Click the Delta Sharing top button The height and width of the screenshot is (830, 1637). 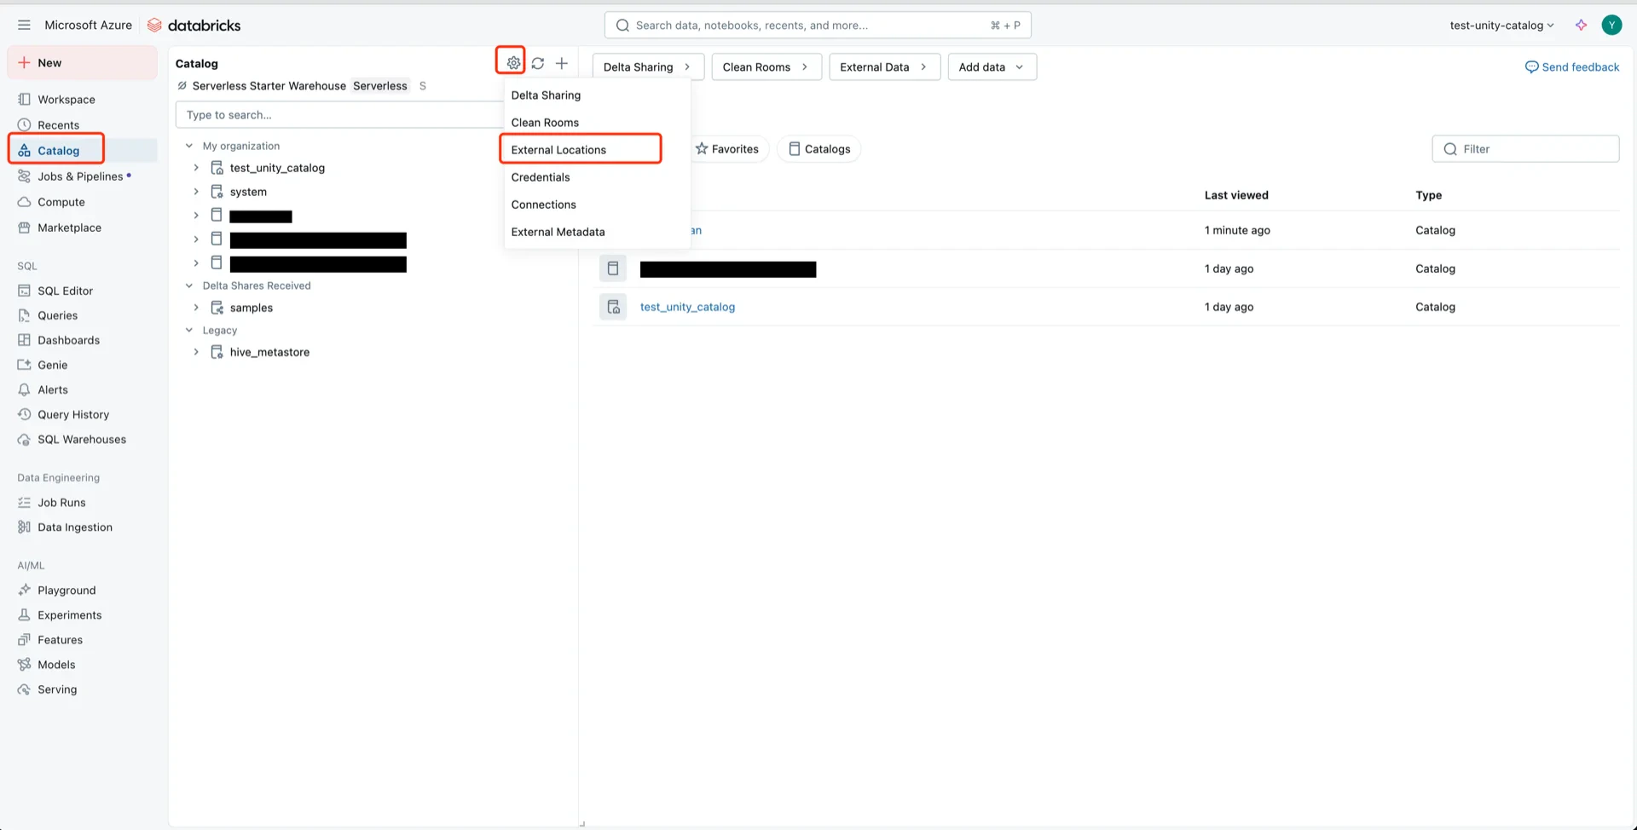tap(648, 66)
